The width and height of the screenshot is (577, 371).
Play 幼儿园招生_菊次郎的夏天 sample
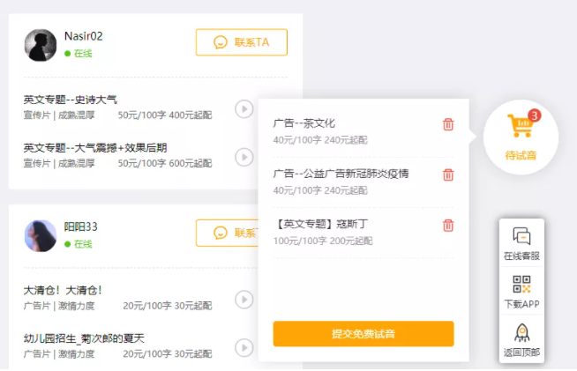pyautogui.click(x=244, y=348)
